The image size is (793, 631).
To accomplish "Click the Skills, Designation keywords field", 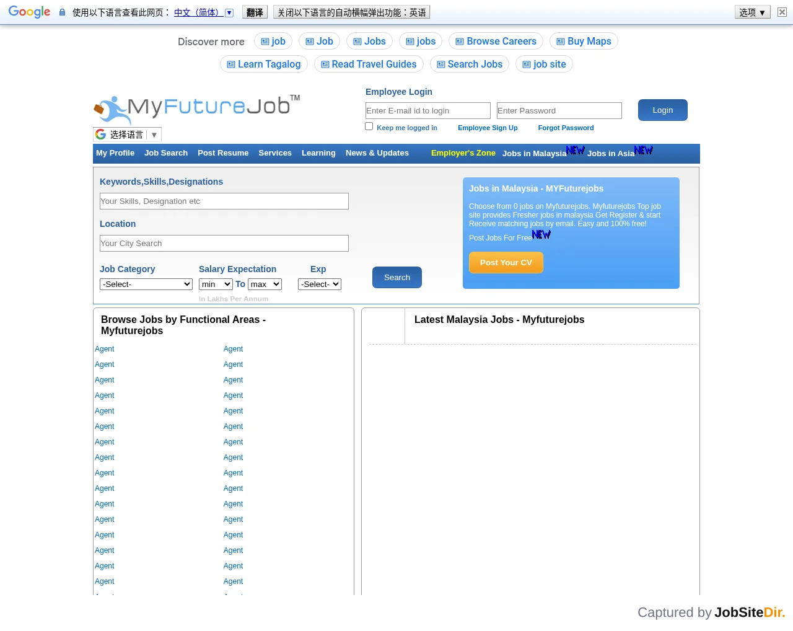I will pyautogui.click(x=224, y=201).
